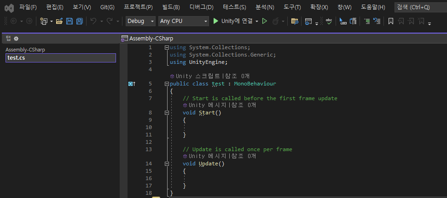Select the test.cs tab in vertical tabs

[61, 58]
